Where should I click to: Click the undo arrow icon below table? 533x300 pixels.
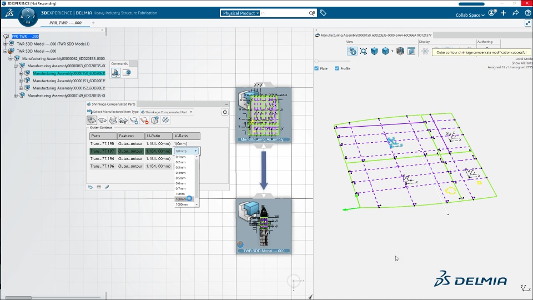point(90,187)
